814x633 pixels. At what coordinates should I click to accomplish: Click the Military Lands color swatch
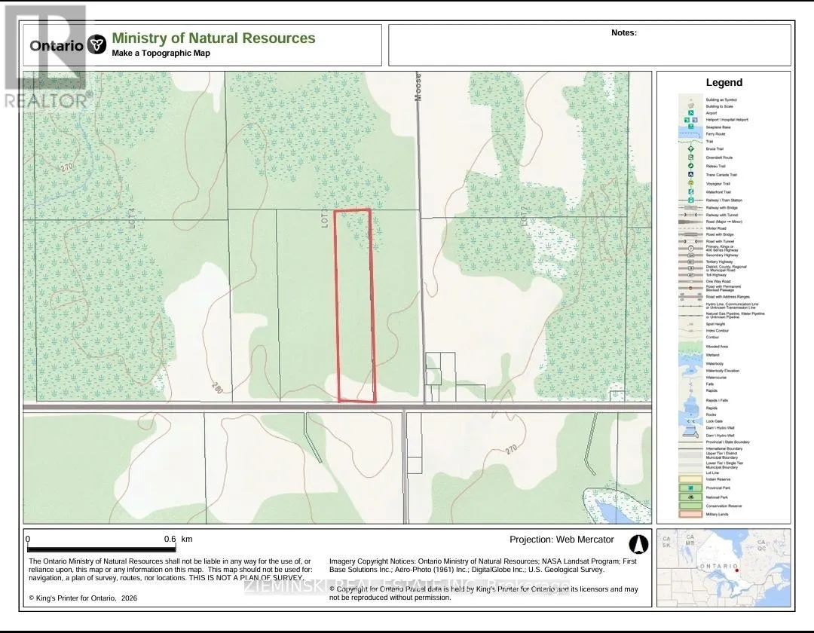click(x=689, y=515)
